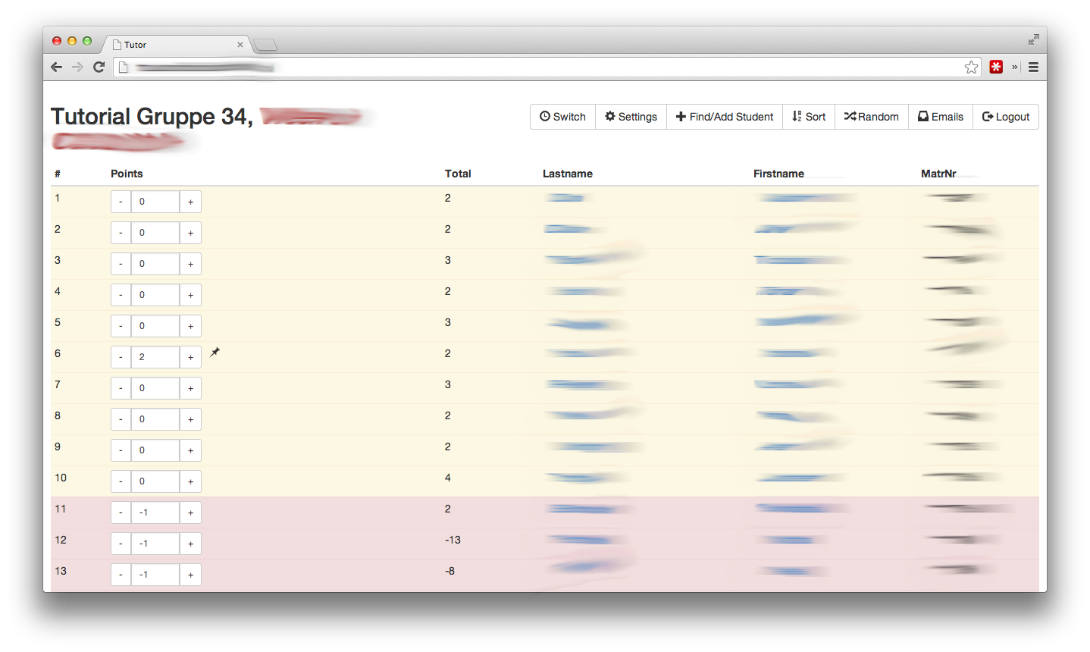Screen dimensions: 1090x652
Task: Increase points for row 13
Action: [x=190, y=575]
